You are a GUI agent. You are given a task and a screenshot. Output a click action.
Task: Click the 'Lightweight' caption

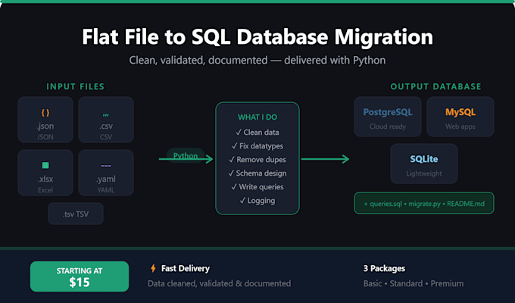pyautogui.click(x=423, y=173)
